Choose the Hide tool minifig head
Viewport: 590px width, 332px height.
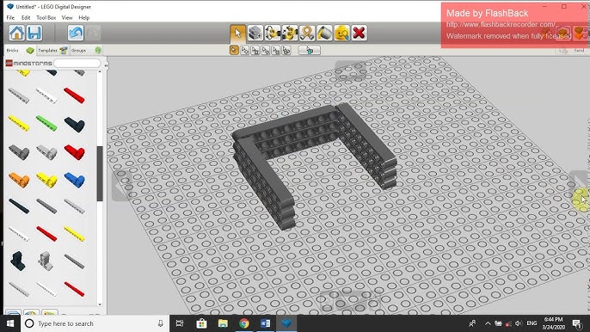coord(341,34)
